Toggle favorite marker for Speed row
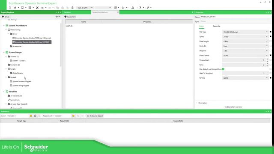The height and width of the screenshot is (154, 274). (x=271, y=36)
